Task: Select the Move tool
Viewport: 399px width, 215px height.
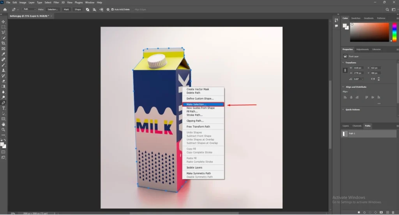Action: (3, 22)
